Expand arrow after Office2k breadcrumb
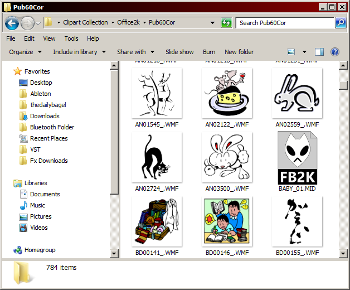The width and height of the screenshot is (350, 290). tap(145, 22)
